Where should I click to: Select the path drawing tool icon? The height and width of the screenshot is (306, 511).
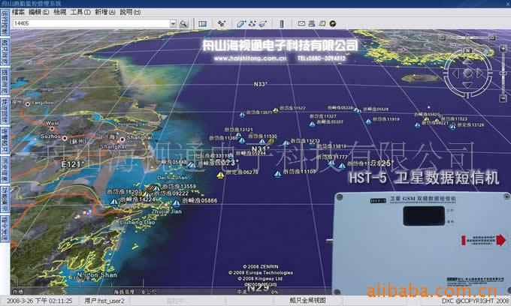tap(263, 24)
